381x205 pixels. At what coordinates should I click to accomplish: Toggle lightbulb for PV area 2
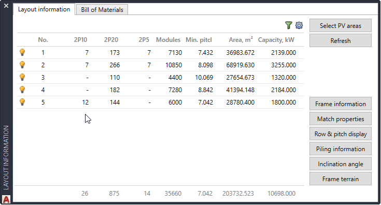(x=22, y=65)
